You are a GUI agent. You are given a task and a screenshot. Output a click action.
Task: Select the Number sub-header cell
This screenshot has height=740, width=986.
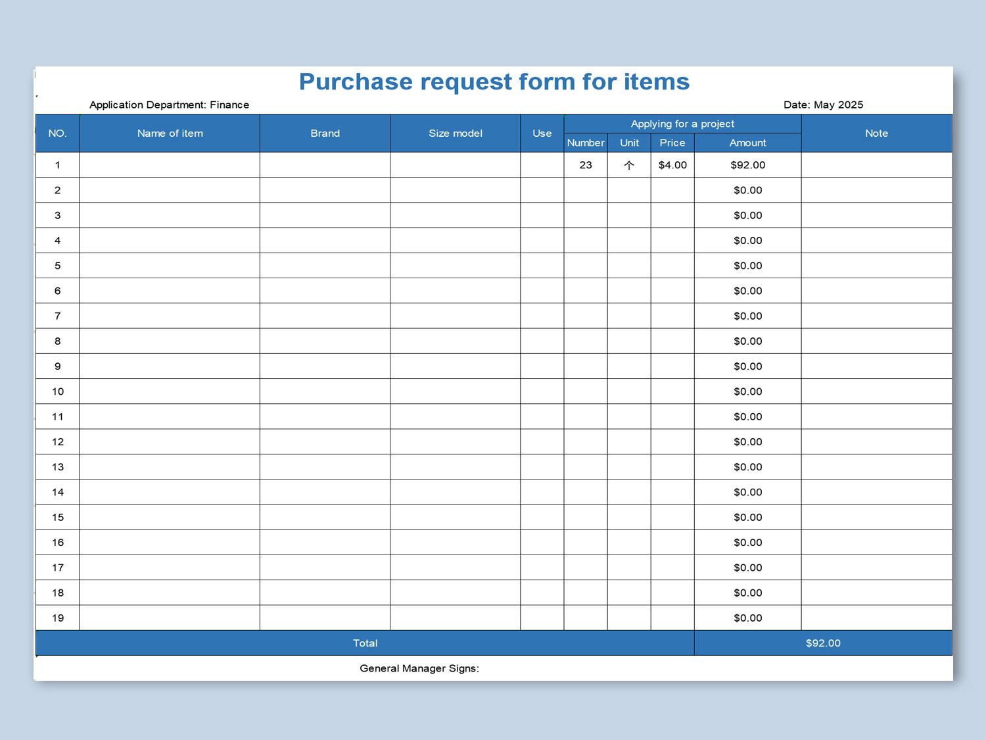click(585, 143)
